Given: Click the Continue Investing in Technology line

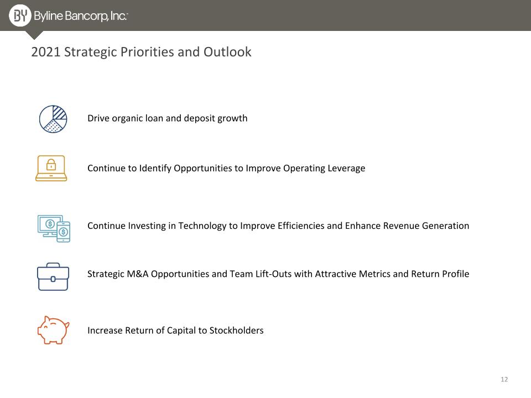Looking at the screenshot, I should [x=278, y=226].
